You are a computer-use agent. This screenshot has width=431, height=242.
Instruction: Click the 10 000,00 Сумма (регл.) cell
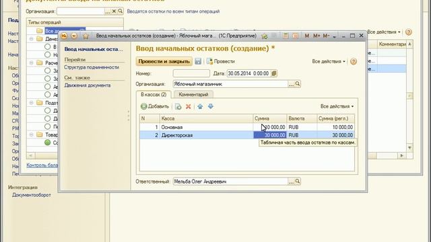(335, 127)
